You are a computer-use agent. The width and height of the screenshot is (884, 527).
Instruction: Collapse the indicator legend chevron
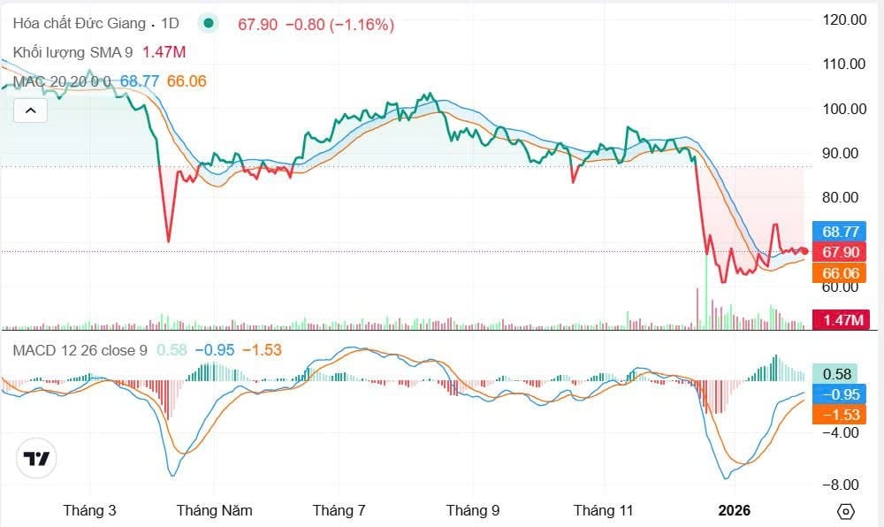tap(30, 111)
